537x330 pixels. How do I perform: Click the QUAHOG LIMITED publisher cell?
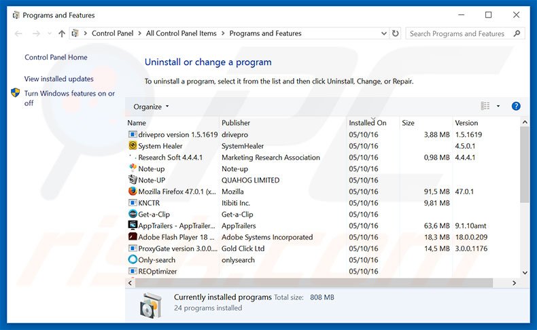click(250, 180)
